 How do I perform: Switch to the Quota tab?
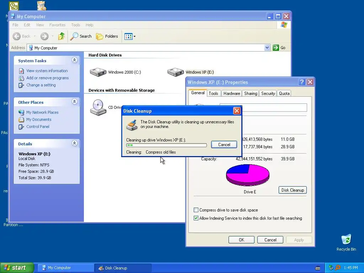coord(284,93)
